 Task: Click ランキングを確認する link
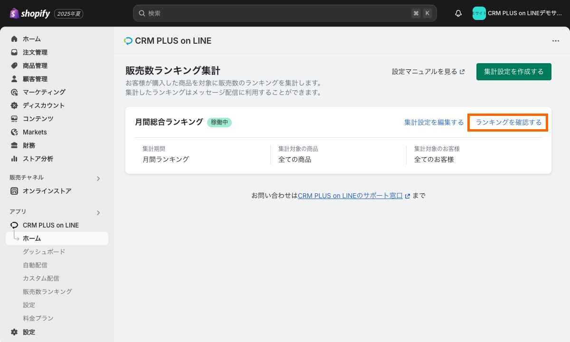tap(508, 123)
